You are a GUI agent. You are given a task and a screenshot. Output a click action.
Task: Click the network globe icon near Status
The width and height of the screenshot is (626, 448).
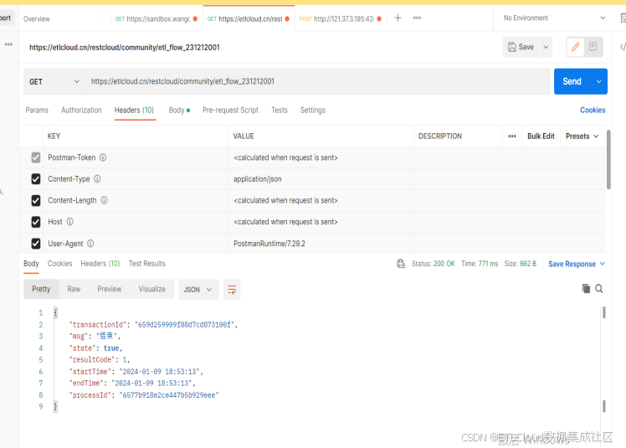[x=401, y=264]
